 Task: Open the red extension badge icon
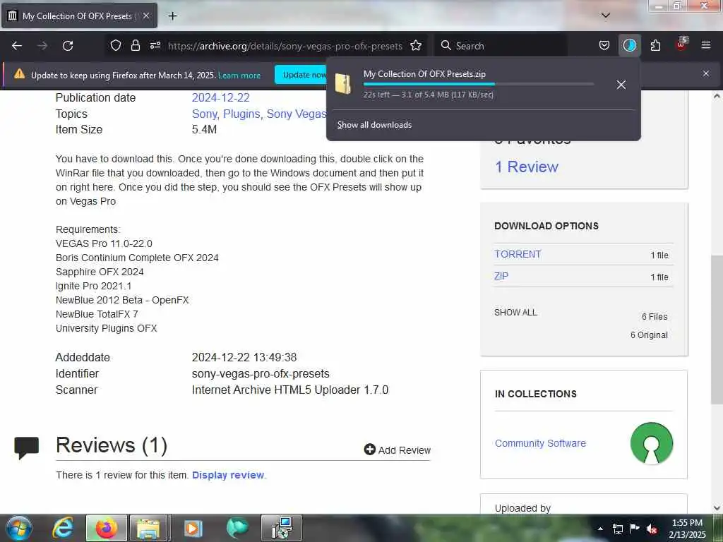click(x=681, y=44)
